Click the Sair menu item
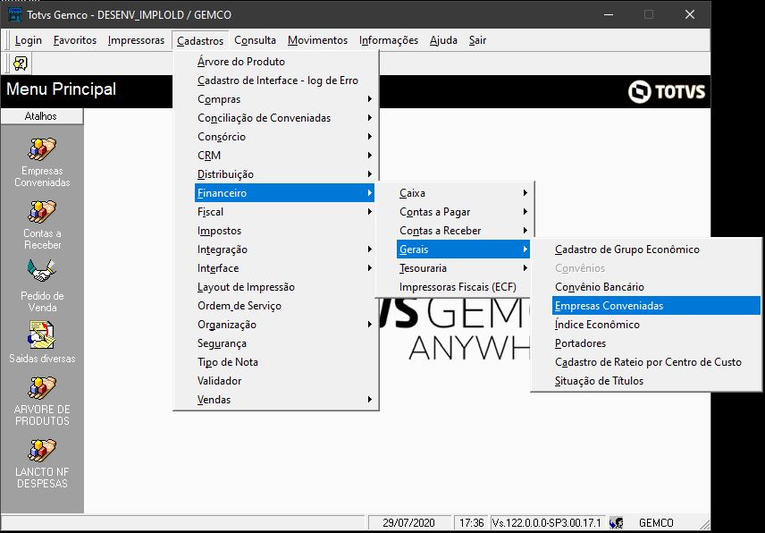This screenshot has width=765, height=533. click(x=477, y=40)
